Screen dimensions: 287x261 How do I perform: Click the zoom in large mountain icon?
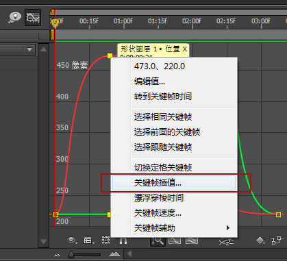click(x=114, y=253)
